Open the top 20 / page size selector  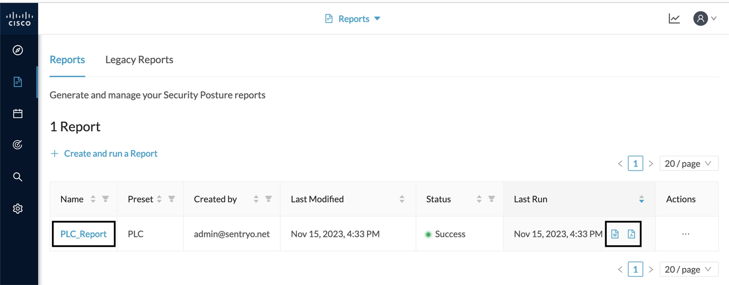[x=689, y=163]
